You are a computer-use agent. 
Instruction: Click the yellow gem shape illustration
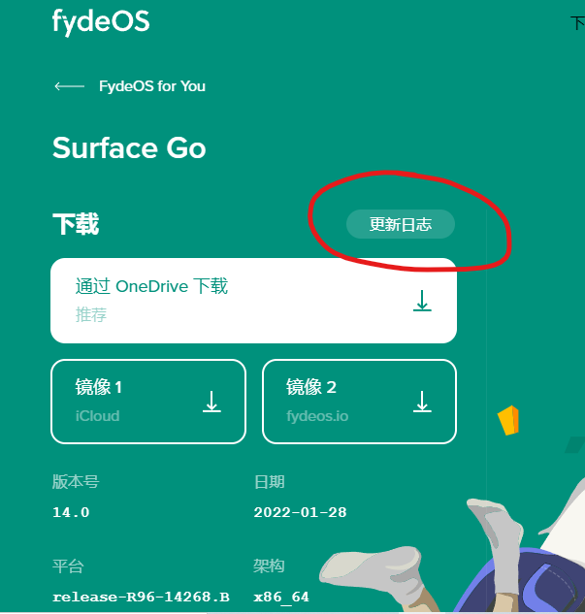508,420
